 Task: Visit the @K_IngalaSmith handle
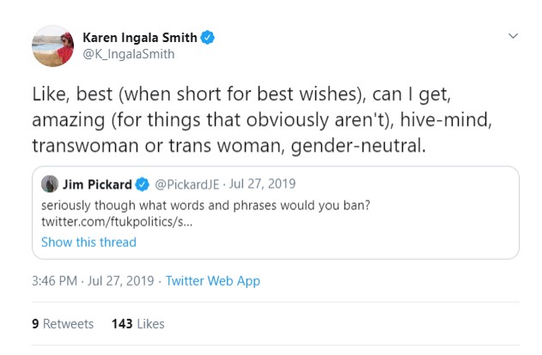[128, 54]
